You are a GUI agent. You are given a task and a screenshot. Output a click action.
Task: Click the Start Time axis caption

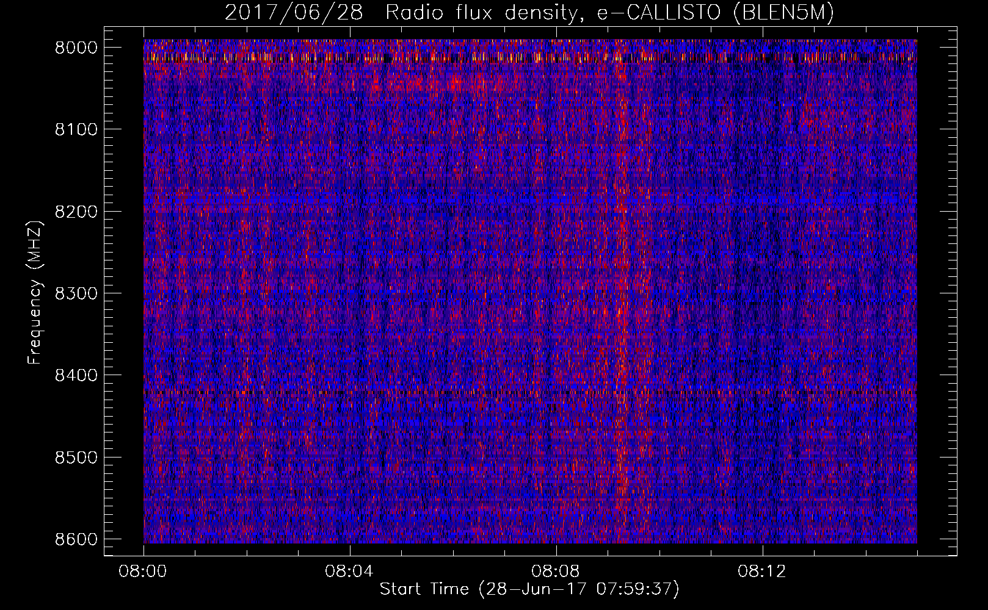tap(529, 589)
